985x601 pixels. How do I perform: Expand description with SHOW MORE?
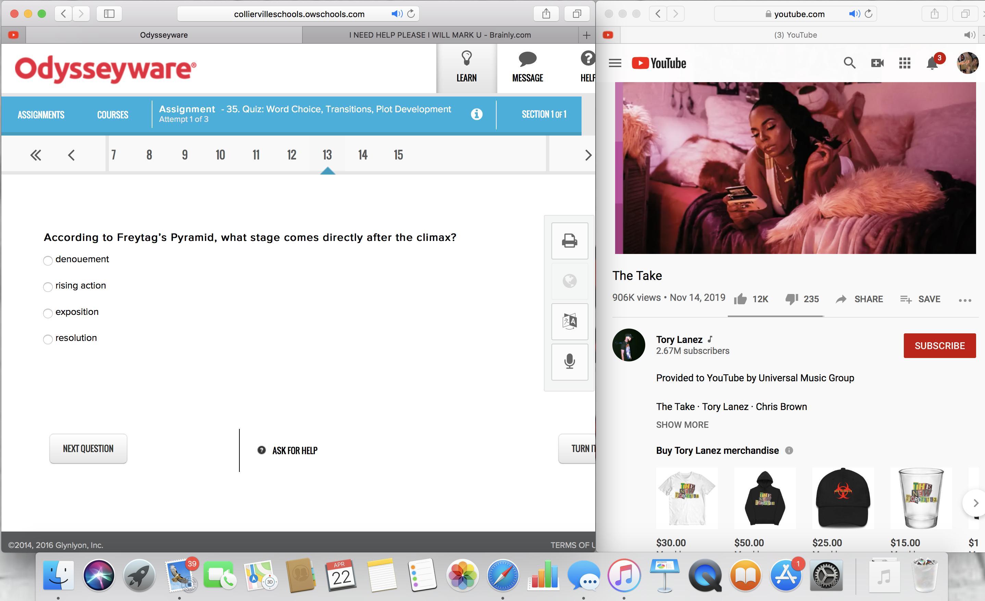tap(682, 424)
